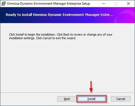The height and width of the screenshot is (106, 135).
Task: Click the words 'installation settings' in the instructions
Action: coord(22,38)
